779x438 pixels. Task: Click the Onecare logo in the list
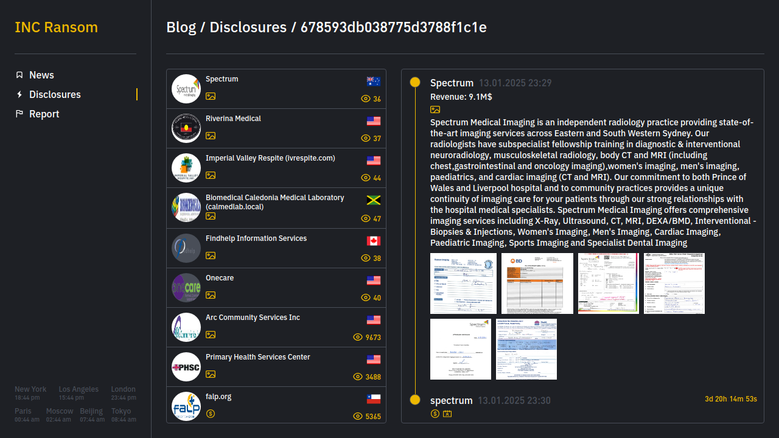186,288
